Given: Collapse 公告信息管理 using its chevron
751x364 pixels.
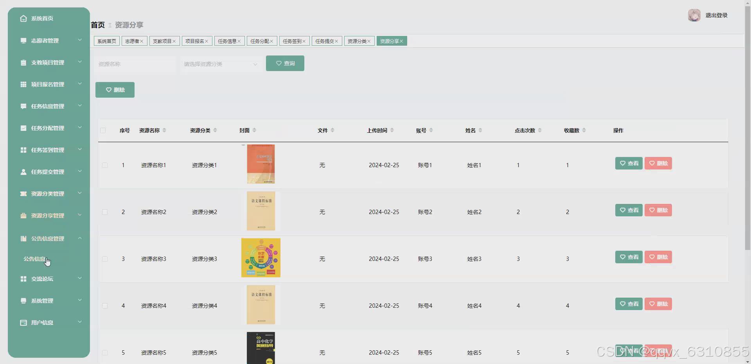Looking at the screenshot, I should [80, 238].
